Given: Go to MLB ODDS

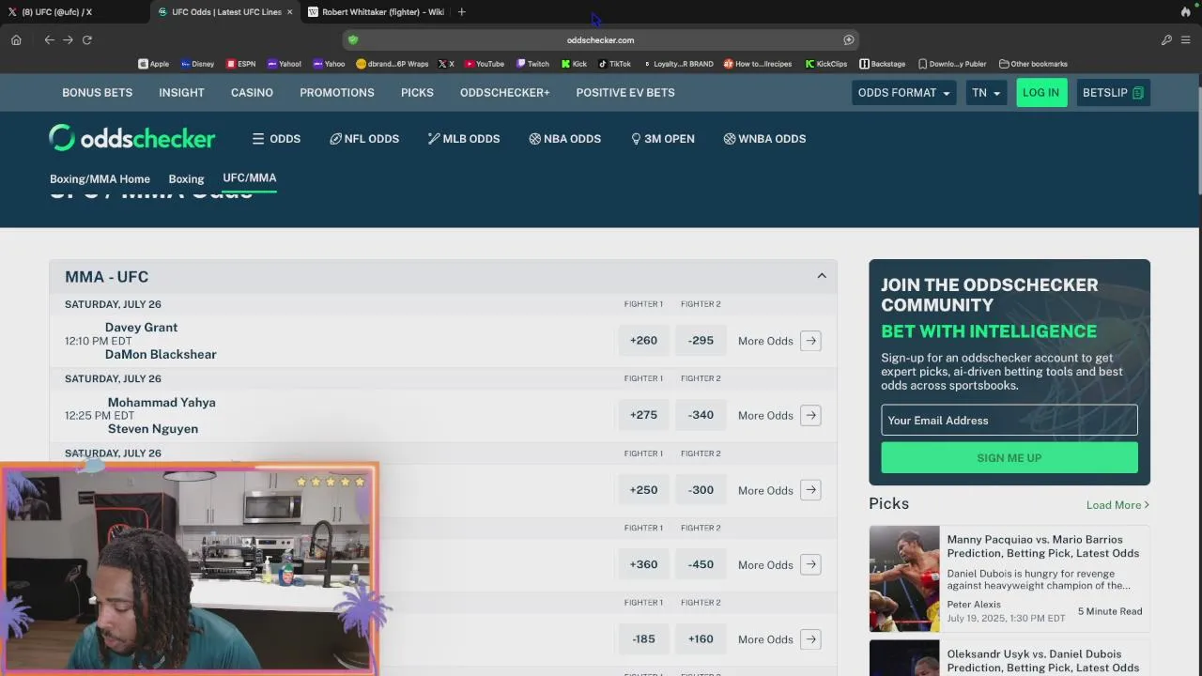Looking at the screenshot, I should 464,139.
